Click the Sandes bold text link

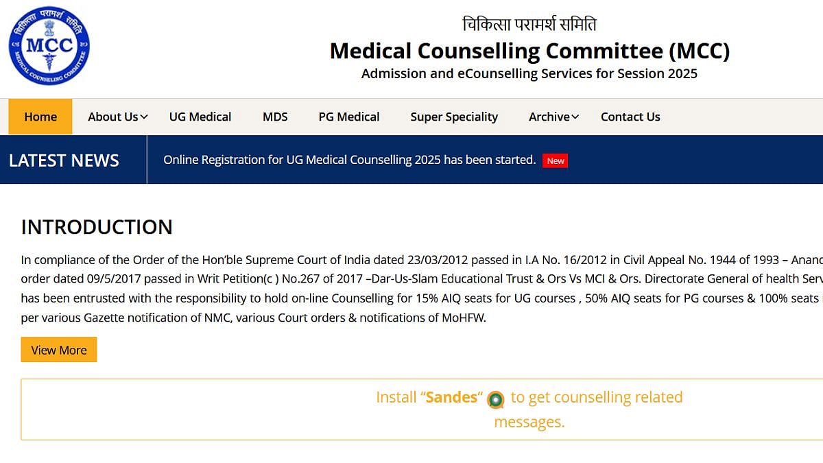tap(452, 397)
